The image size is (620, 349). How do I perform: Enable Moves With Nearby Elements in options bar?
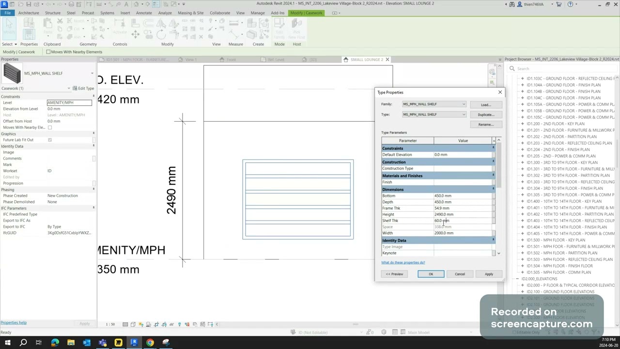48,52
